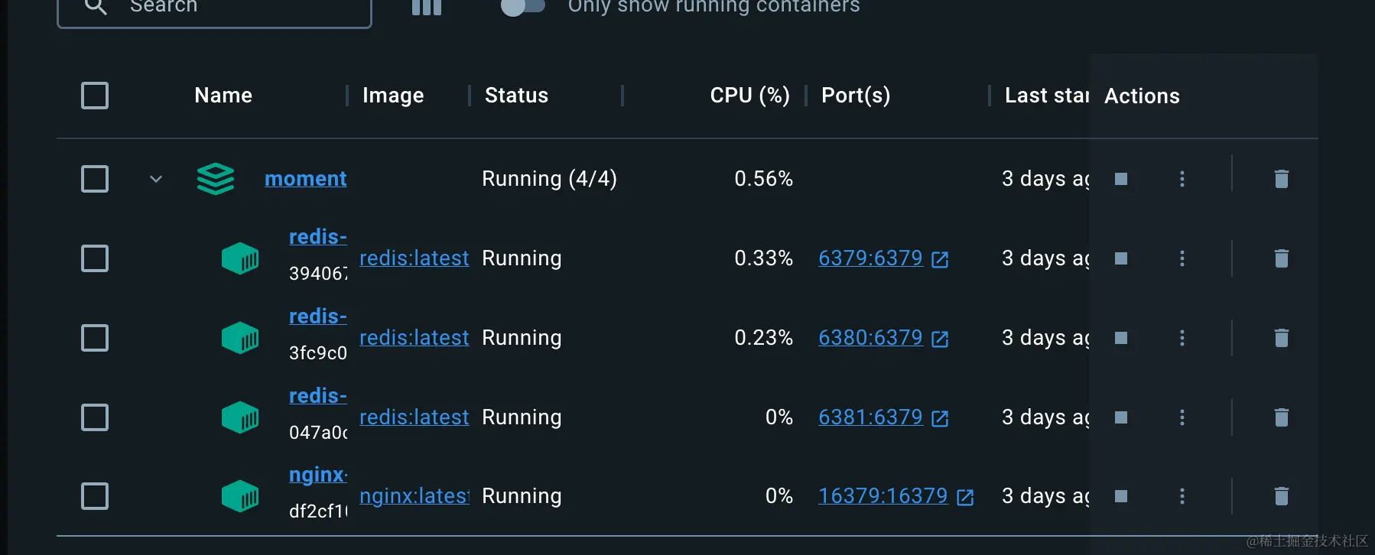
Task: Delete the redis container on 6379:6379
Action: point(1282,258)
